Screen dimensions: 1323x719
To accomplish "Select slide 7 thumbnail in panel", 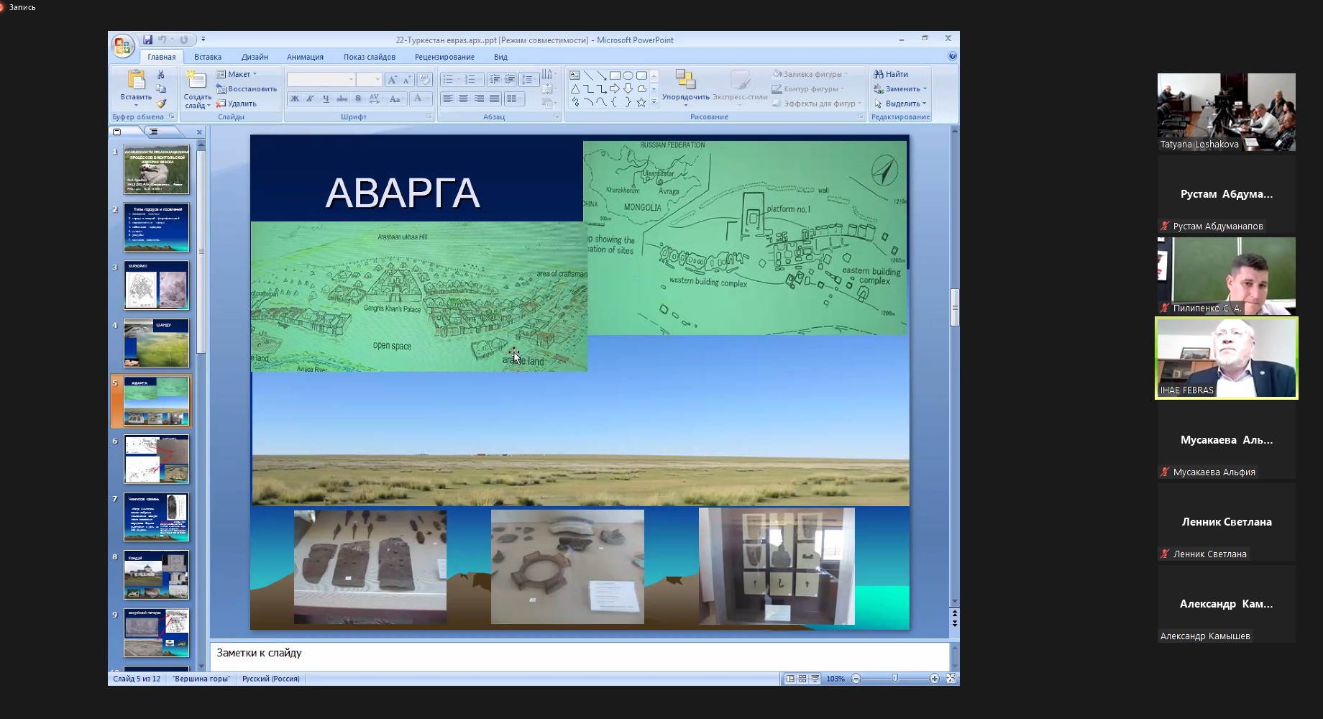I will [x=156, y=517].
